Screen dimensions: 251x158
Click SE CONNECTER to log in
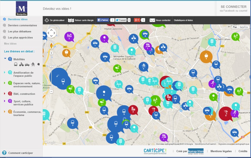[x=233, y=7]
